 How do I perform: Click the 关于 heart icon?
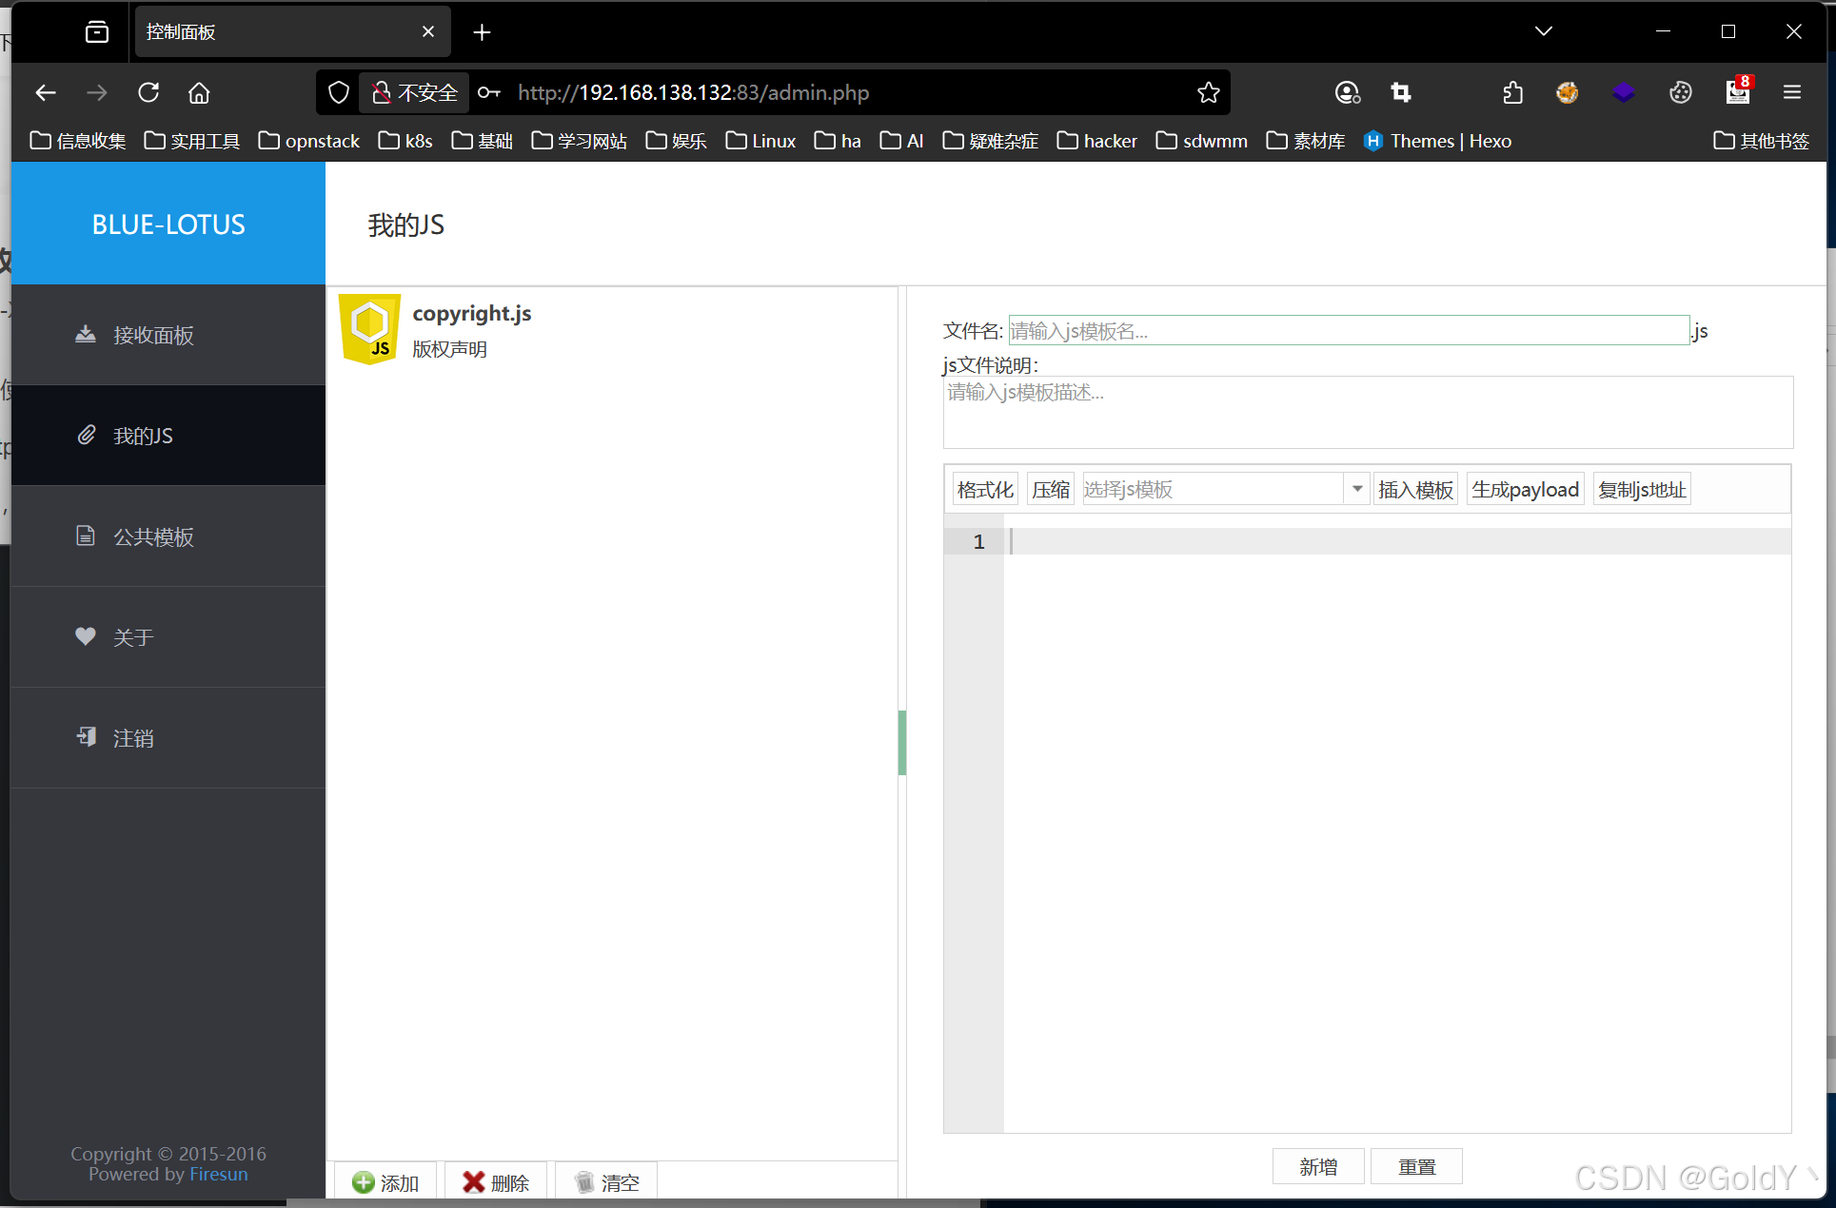click(86, 636)
